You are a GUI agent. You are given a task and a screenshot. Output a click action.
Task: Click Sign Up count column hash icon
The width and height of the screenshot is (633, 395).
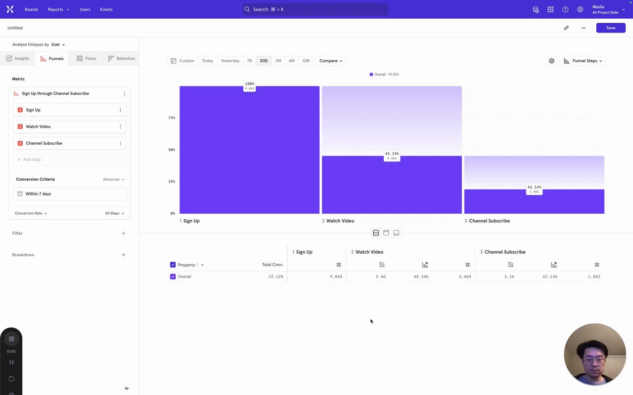click(x=339, y=265)
